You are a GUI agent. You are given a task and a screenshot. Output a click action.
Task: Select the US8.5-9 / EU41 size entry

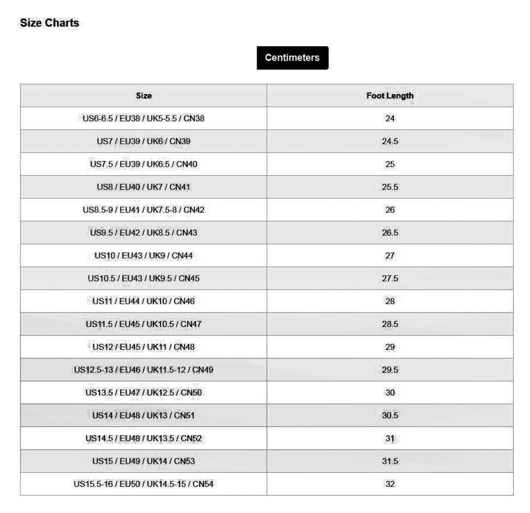pyautogui.click(x=144, y=210)
